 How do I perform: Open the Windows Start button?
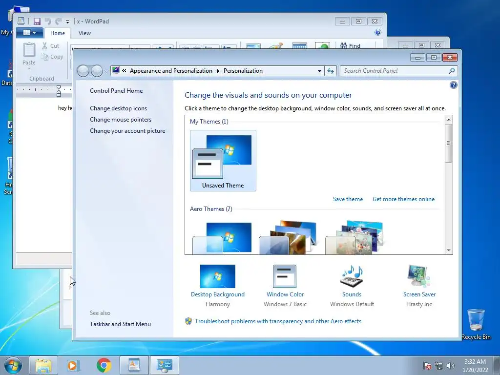13,365
